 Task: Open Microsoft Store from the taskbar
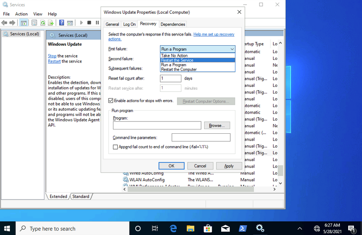tap(208, 228)
